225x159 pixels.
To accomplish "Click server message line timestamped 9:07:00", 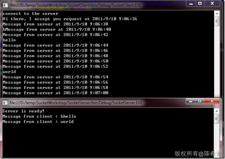I will [x=55, y=93].
